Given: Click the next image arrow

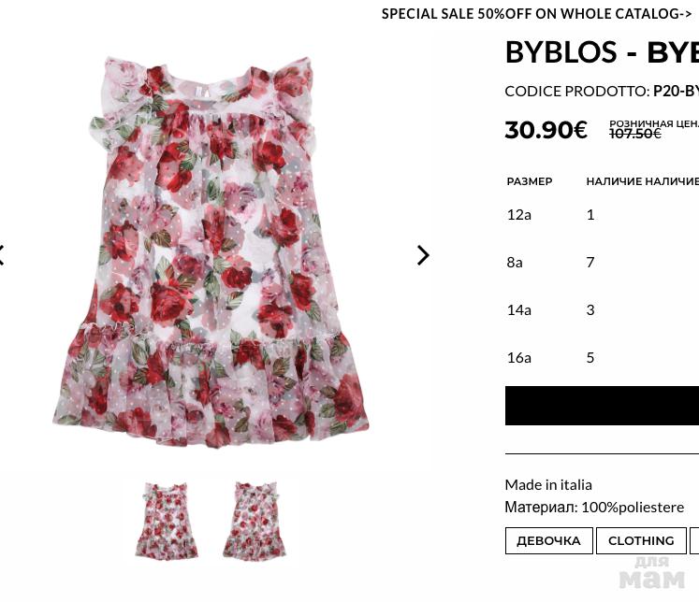Looking at the screenshot, I should tap(423, 255).
